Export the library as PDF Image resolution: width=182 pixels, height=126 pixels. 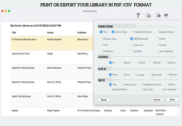[148, 15]
